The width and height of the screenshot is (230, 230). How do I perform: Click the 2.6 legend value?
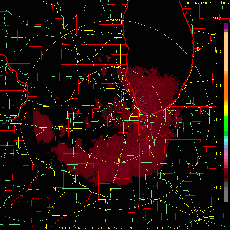coord(218,131)
